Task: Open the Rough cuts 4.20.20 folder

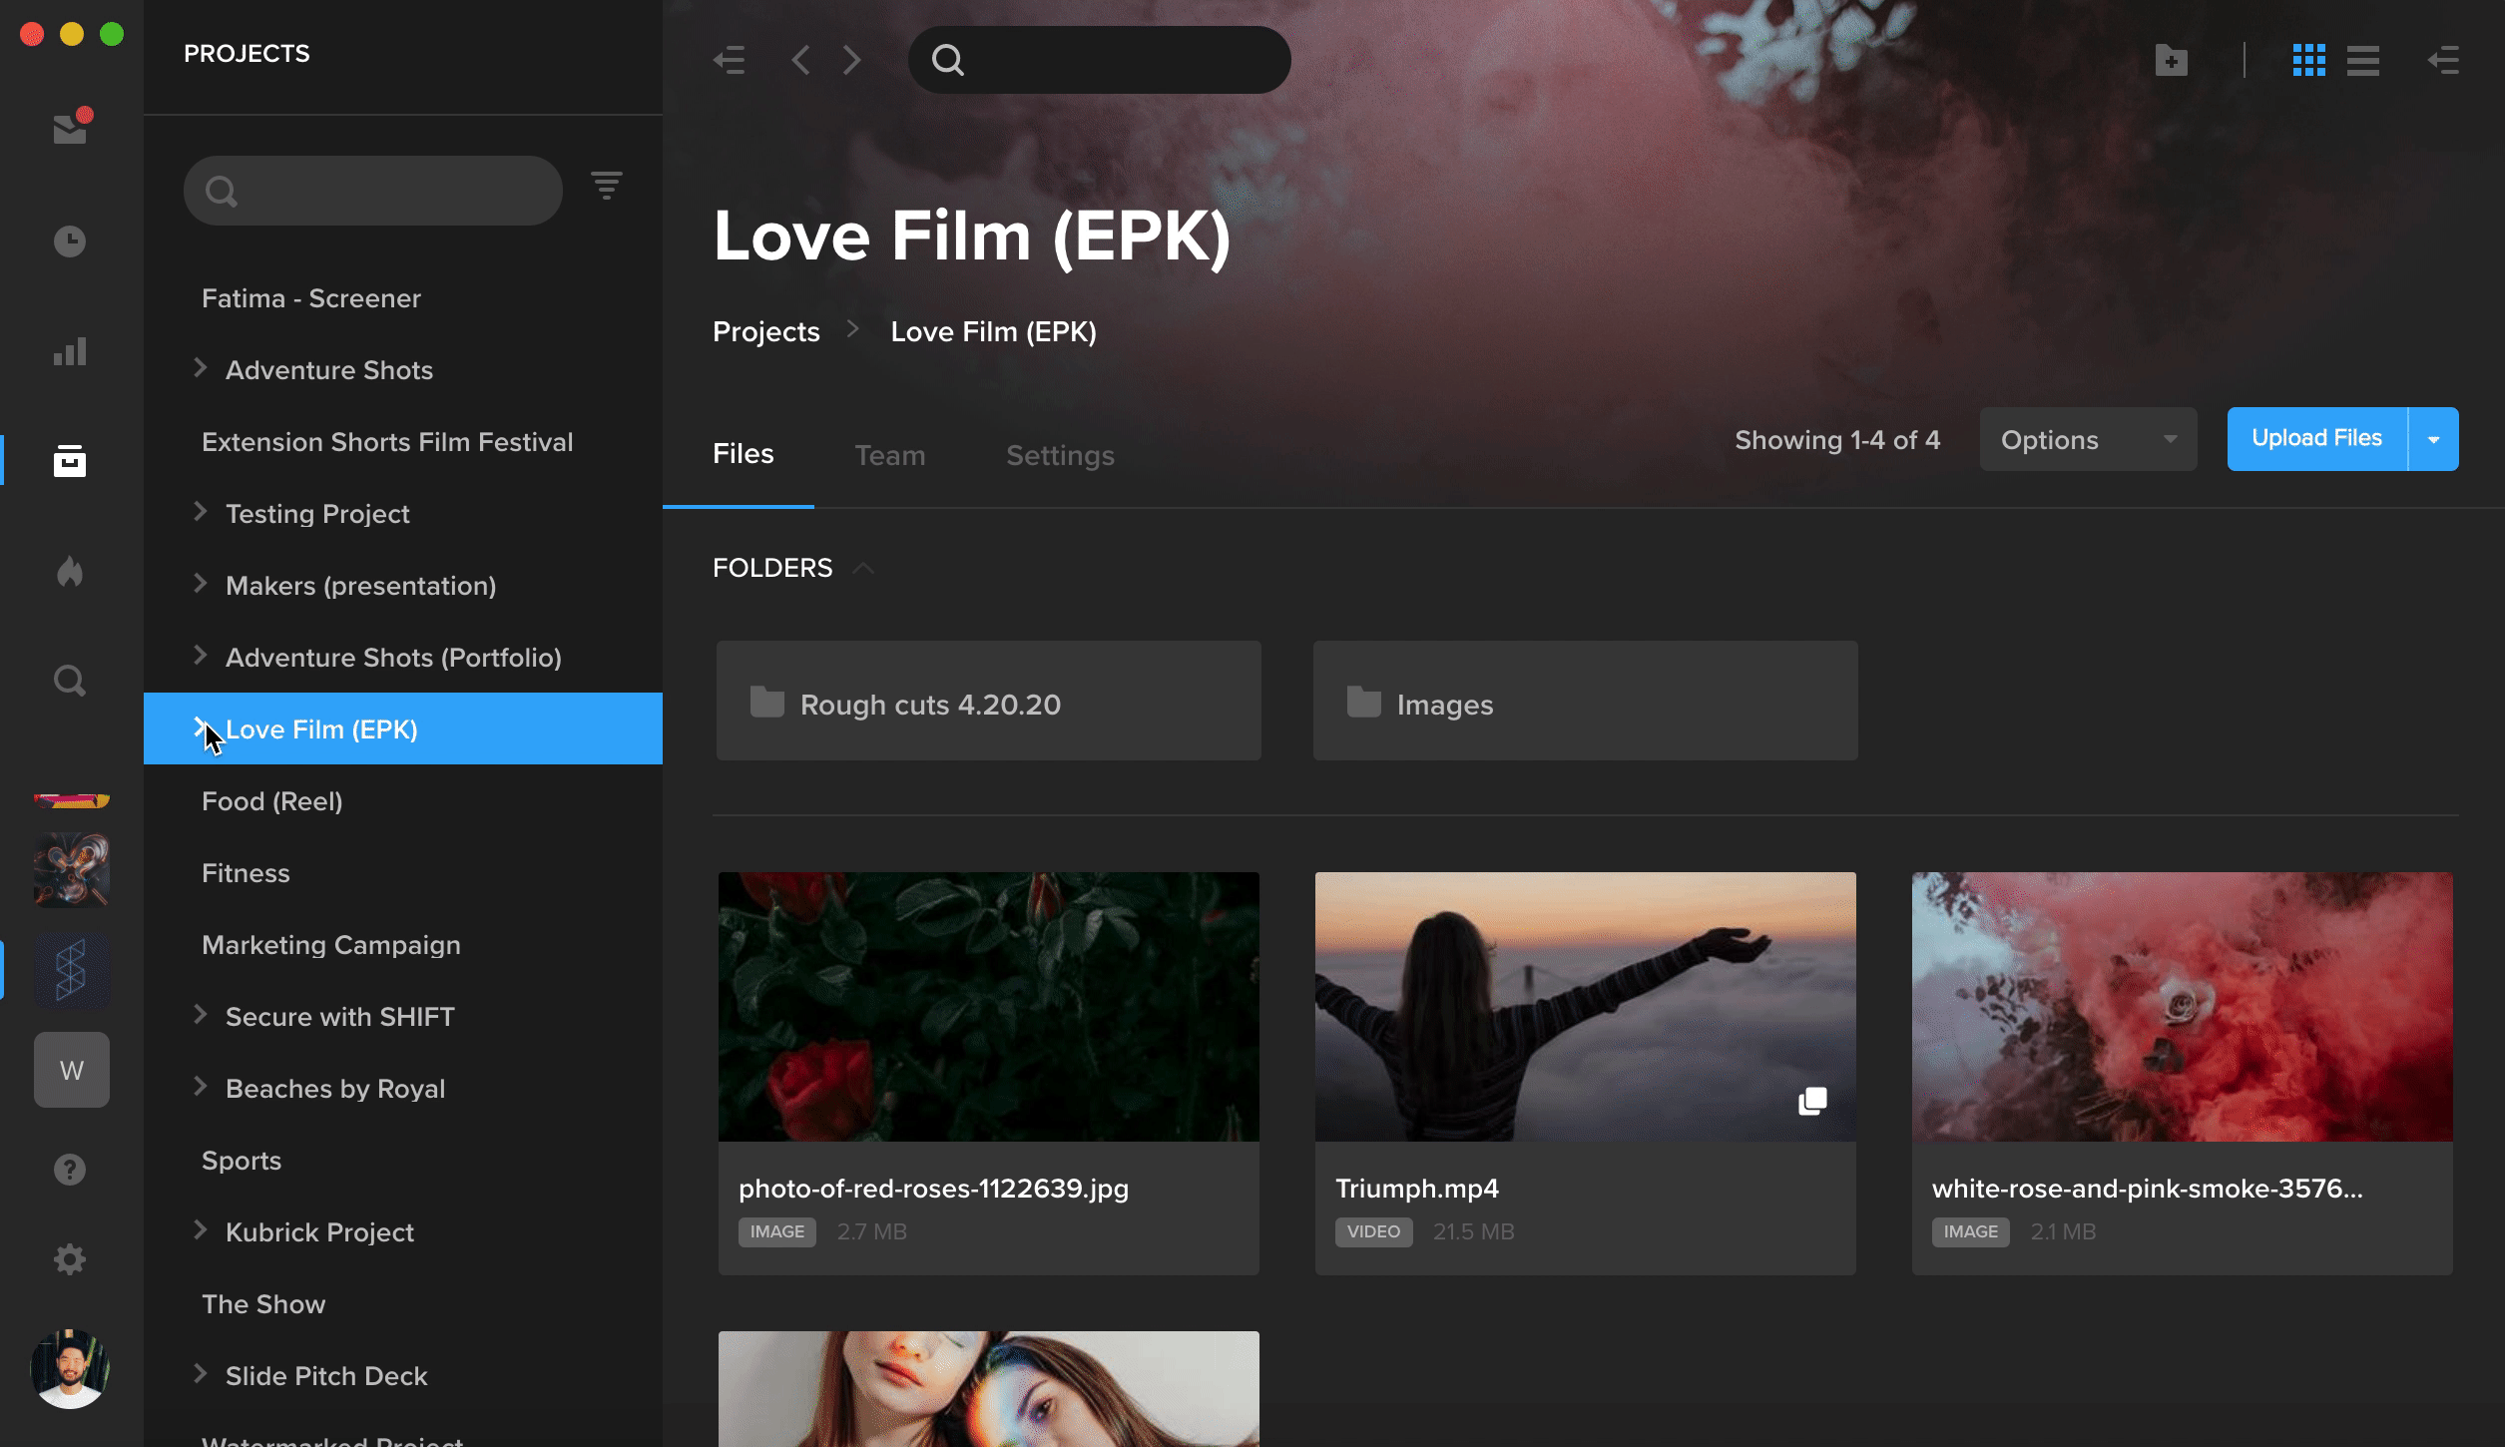Action: [x=988, y=701]
